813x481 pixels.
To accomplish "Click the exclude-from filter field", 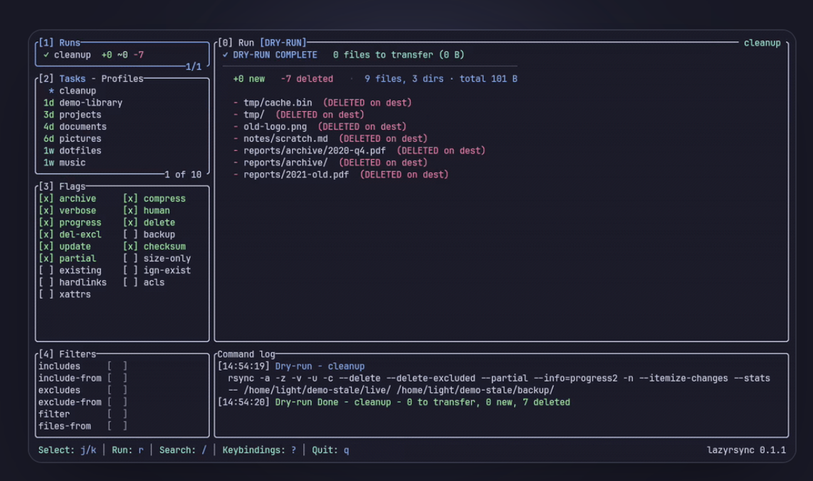I will [x=117, y=402].
